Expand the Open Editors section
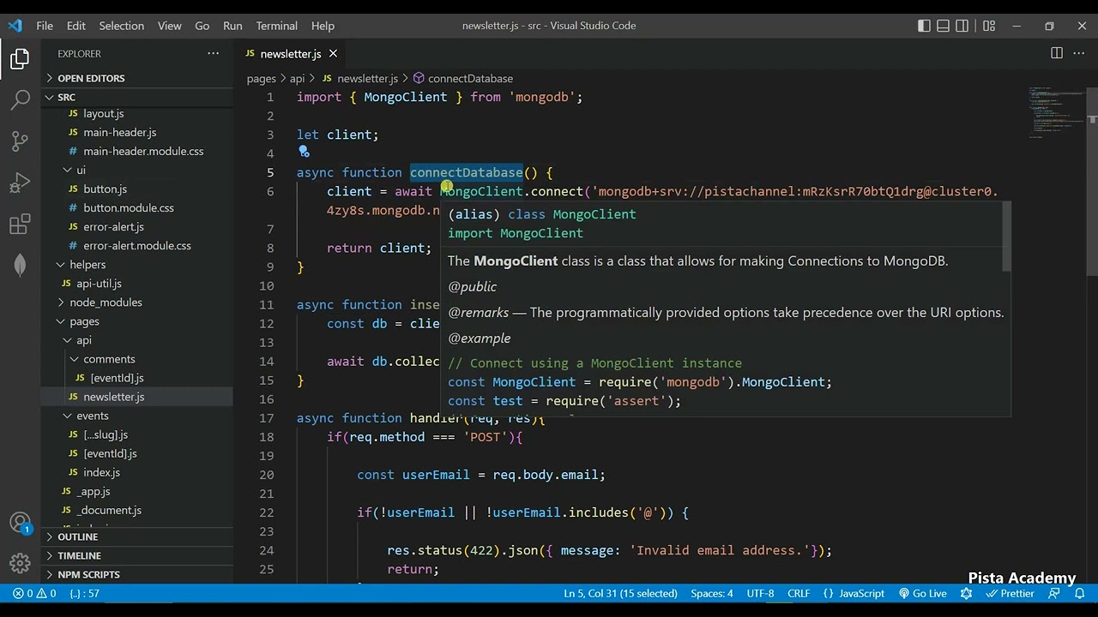This screenshot has width=1098, height=617. pos(137,78)
